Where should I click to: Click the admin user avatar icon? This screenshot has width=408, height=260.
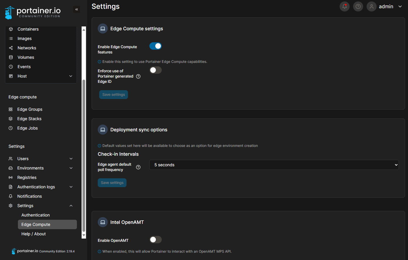[371, 6]
